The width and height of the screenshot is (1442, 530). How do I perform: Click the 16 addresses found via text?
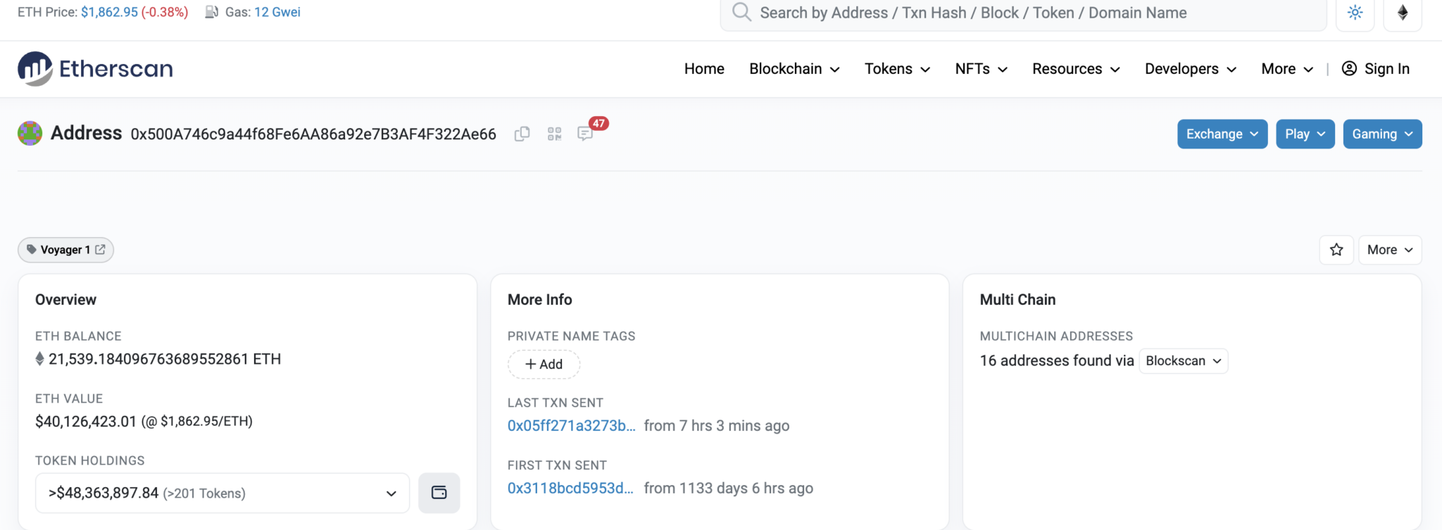point(1057,360)
